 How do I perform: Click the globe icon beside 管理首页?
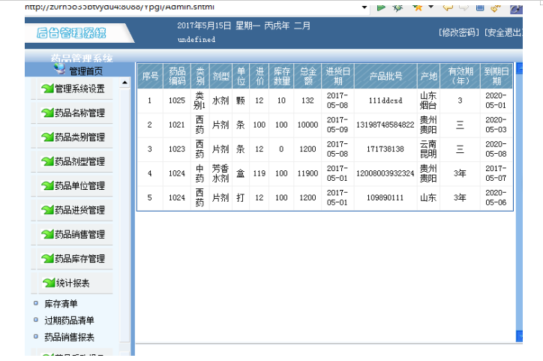[x=59, y=69]
